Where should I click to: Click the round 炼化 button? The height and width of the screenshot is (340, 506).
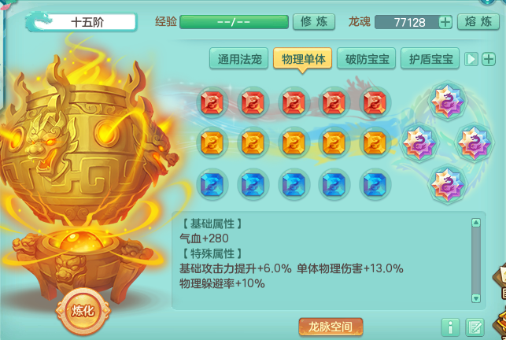pyautogui.click(x=83, y=311)
